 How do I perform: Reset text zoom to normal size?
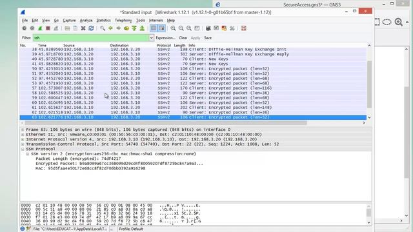[189, 28]
